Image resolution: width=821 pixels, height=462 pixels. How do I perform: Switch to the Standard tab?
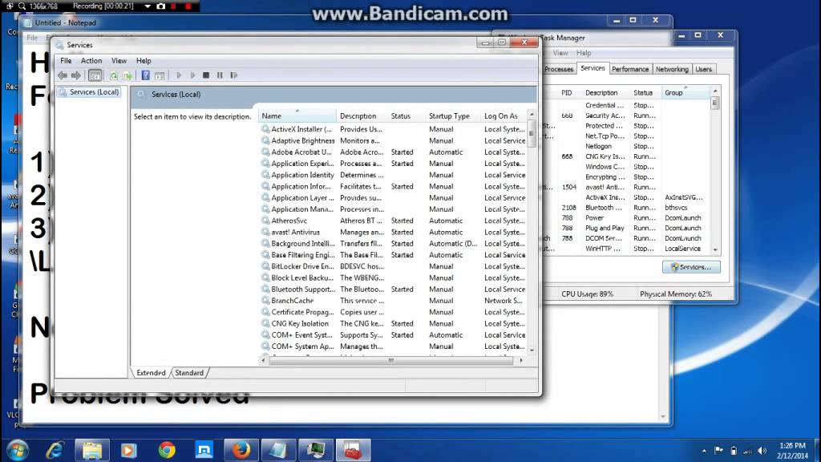coord(189,373)
